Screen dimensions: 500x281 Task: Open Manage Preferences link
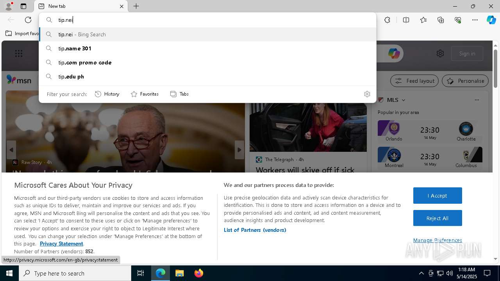437,240
